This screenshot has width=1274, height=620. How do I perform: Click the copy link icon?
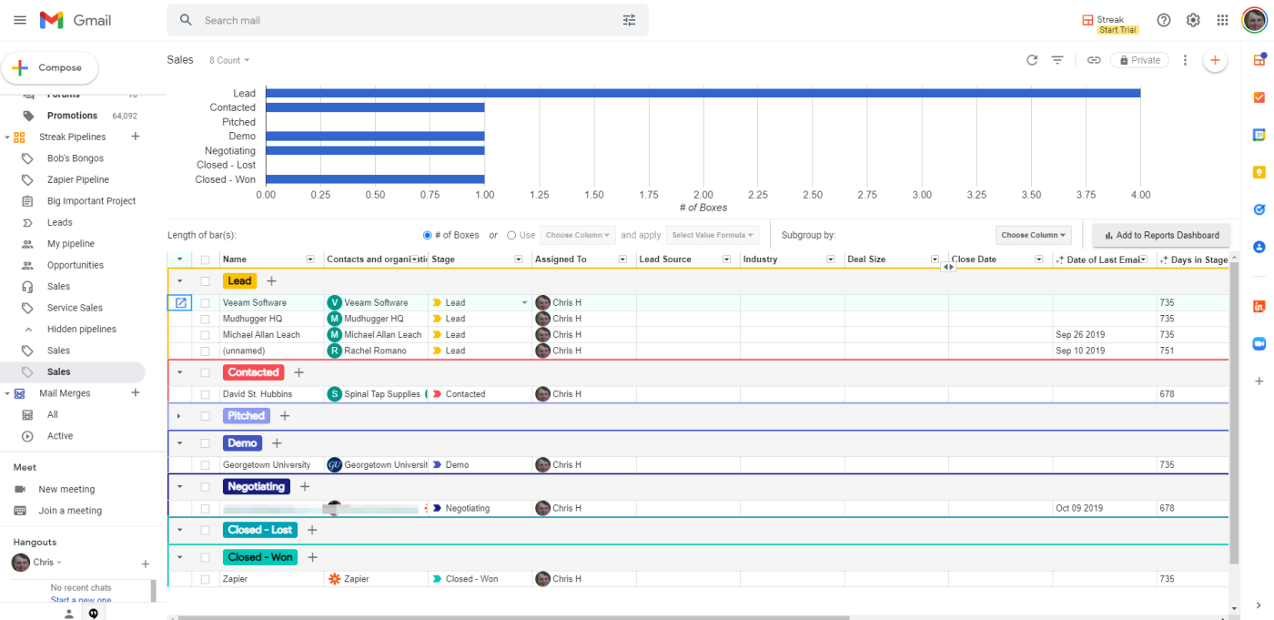click(1094, 60)
